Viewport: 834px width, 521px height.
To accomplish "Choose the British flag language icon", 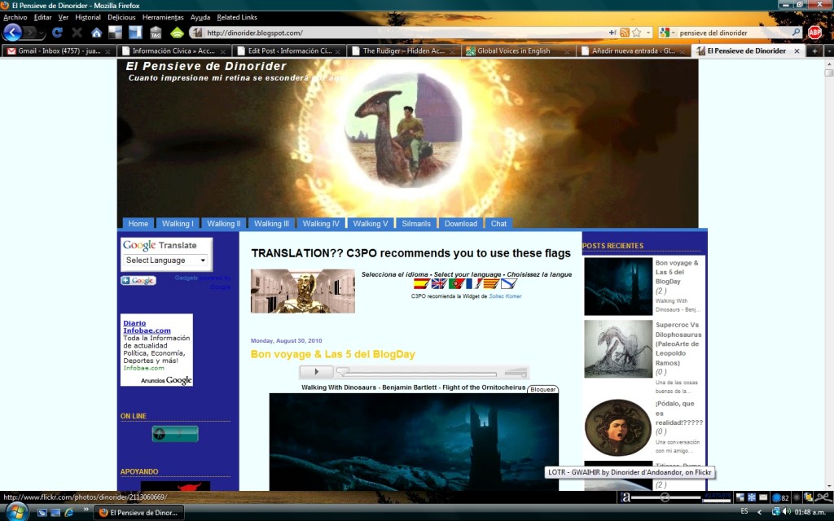I will click(438, 284).
